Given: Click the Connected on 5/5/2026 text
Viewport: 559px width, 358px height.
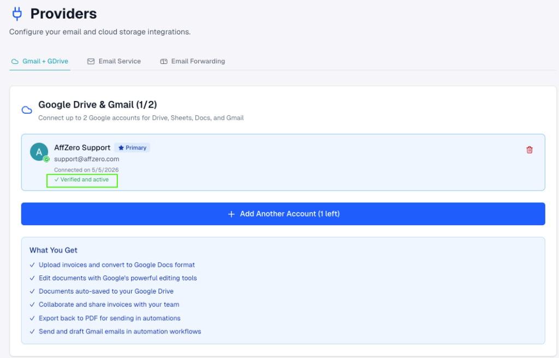Looking at the screenshot, I should click(86, 170).
